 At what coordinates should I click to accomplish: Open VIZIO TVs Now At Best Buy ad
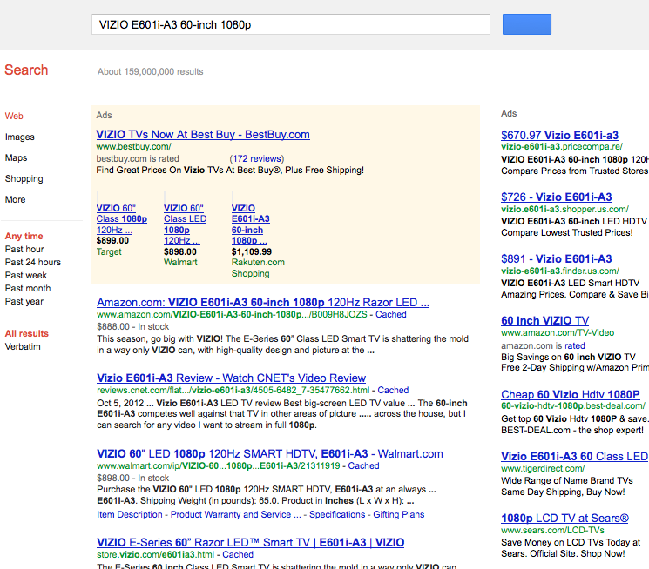203,134
